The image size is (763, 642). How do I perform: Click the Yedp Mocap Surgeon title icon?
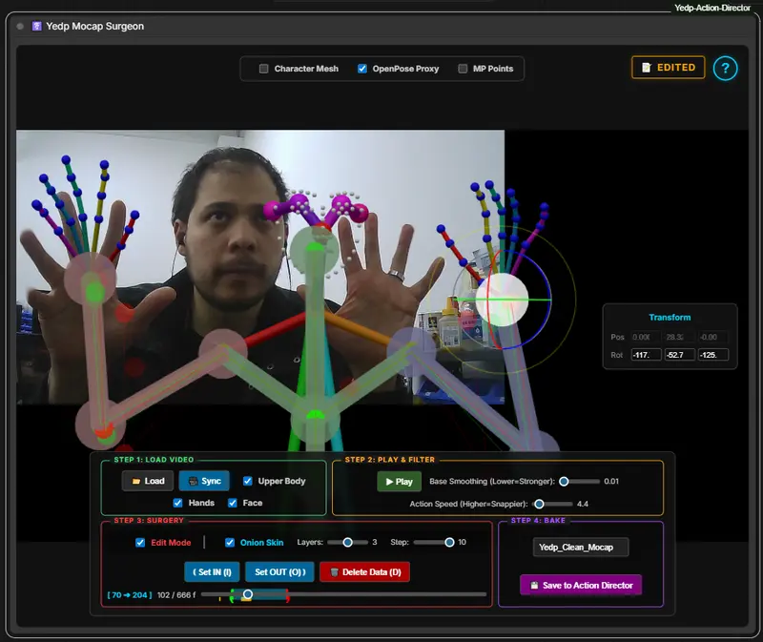point(36,27)
